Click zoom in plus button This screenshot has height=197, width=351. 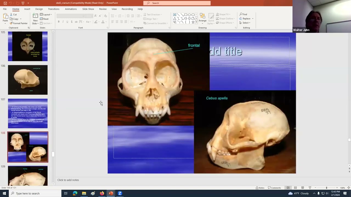337,188
